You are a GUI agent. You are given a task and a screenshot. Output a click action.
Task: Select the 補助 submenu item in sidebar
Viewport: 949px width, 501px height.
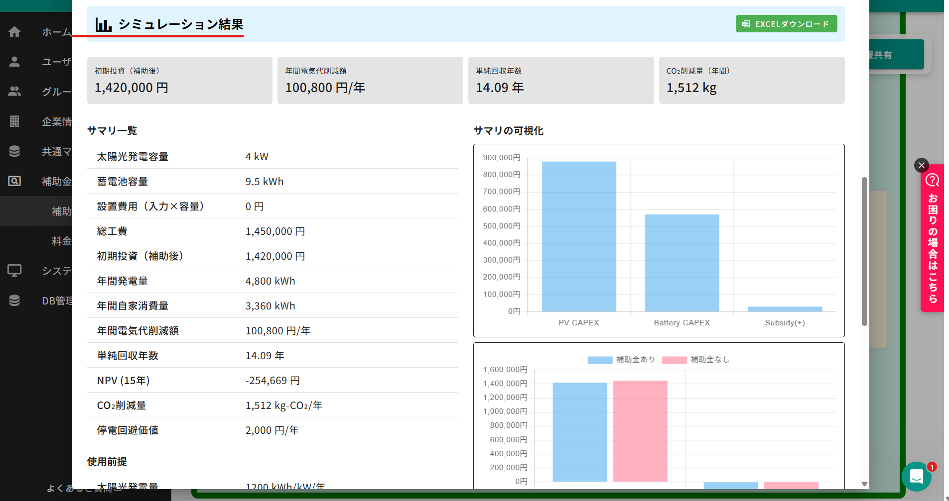point(61,211)
